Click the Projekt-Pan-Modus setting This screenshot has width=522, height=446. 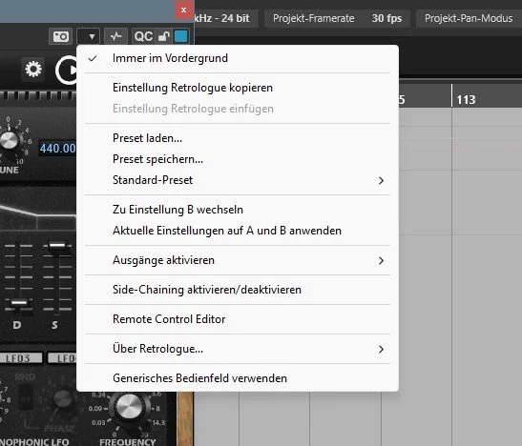[469, 18]
